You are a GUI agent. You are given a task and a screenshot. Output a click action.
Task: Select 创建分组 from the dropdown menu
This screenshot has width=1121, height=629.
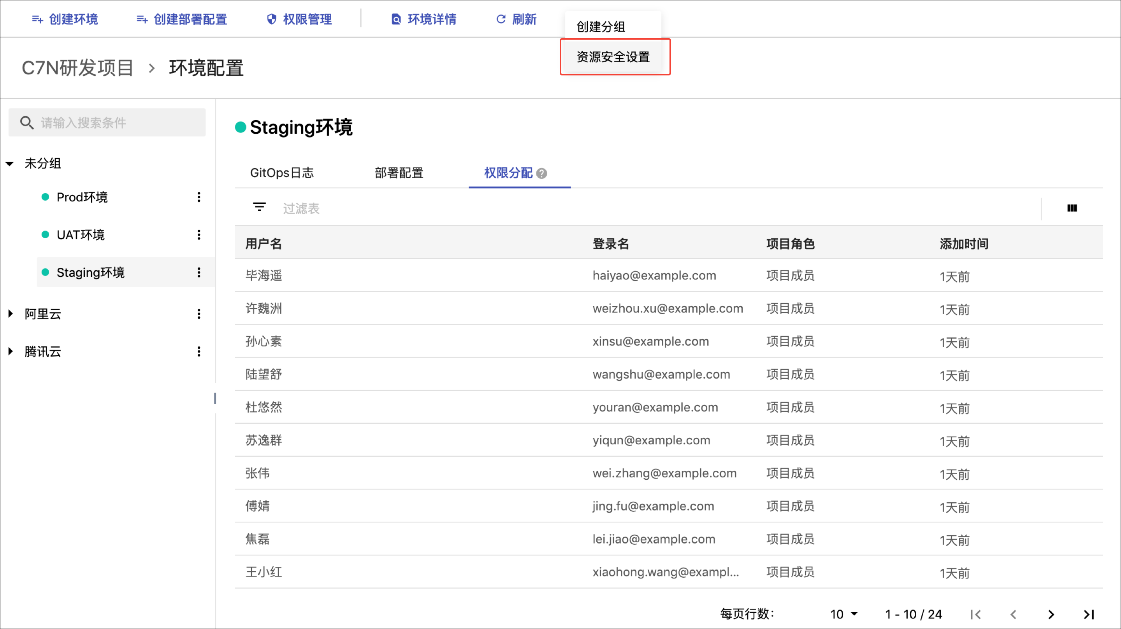point(613,26)
